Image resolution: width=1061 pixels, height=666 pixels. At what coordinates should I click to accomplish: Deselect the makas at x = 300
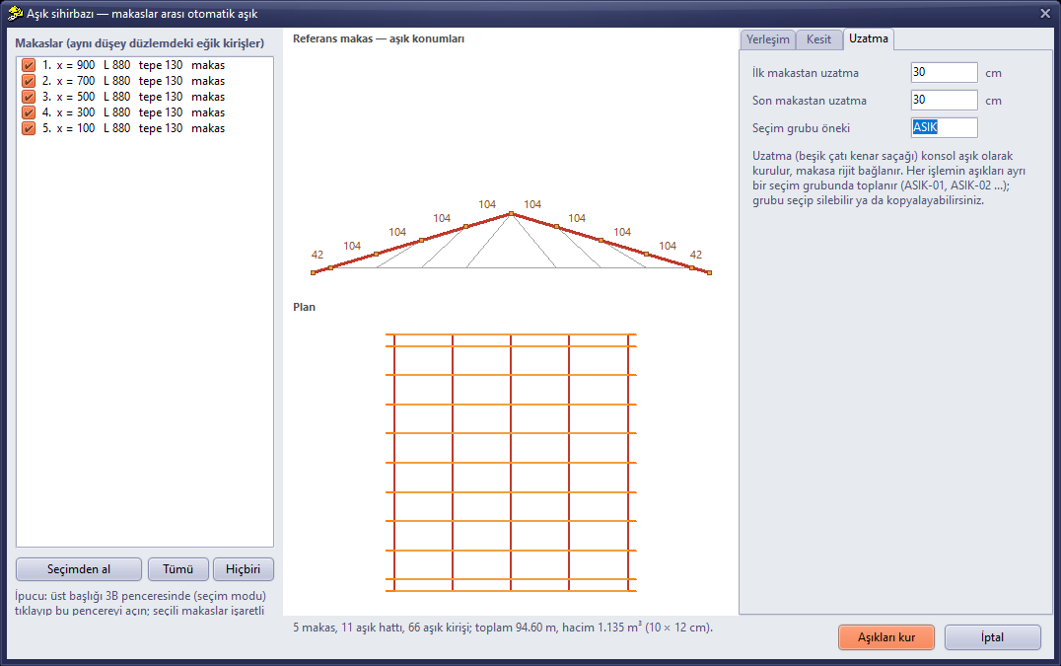click(x=29, y=112)
